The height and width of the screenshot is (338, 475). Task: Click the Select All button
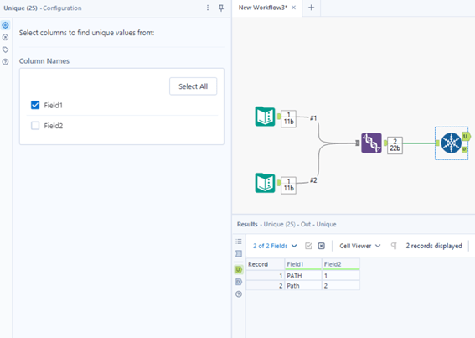pyautogui.click(x=193, y=86)
